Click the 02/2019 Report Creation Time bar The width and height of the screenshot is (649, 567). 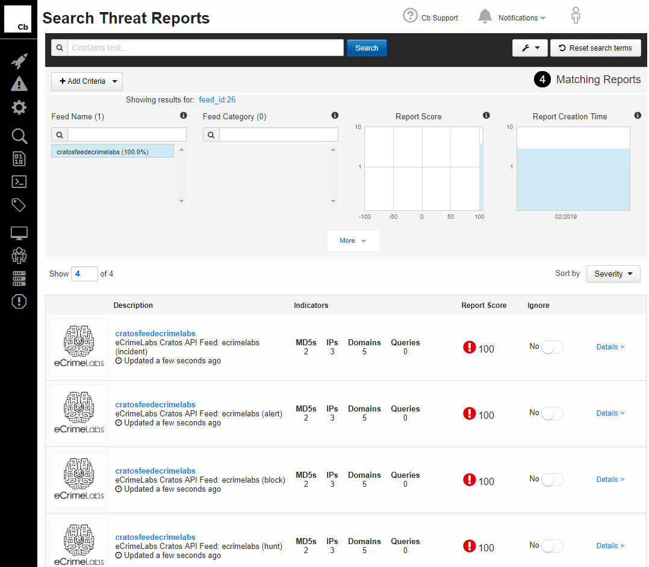tap(573, 180)
